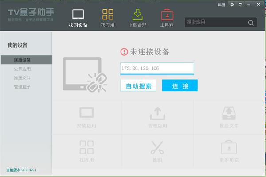266x177 pixels.
Task: Click the 管理应用 upload icon tile
Action: pos(157,117)
